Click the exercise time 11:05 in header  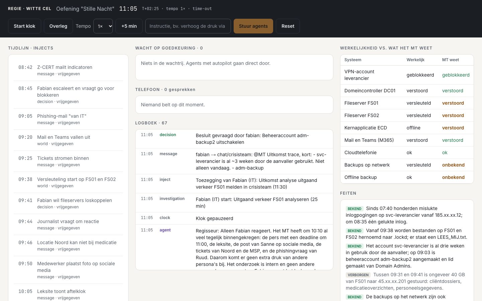coord(128,9)
